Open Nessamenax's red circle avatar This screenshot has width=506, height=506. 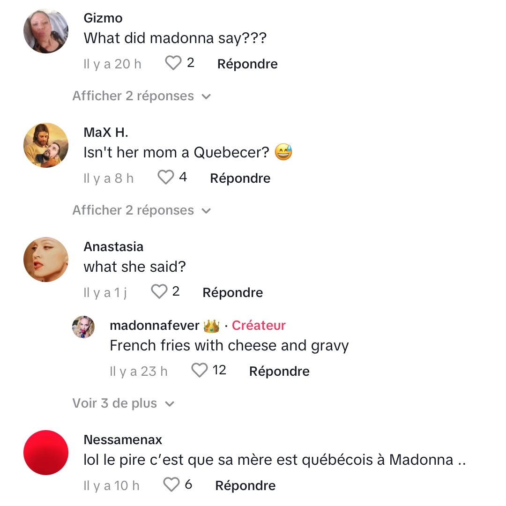tap(46, 453)
